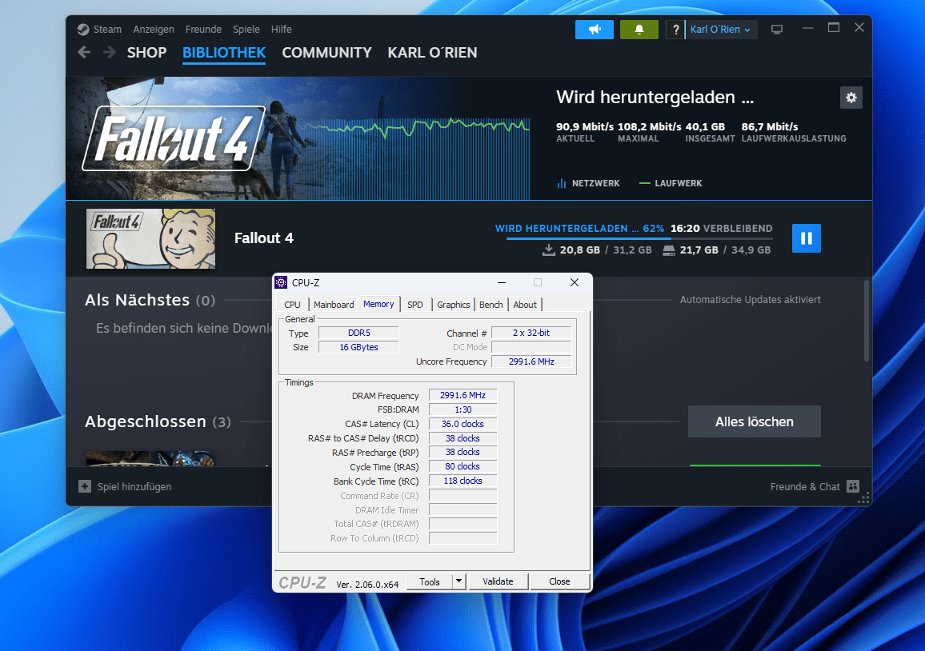Image resolution: width=925 pixels, height=651 pixels.
Task: Click the CPU-Z title bar app icon
Action: (x=282, y=282)
